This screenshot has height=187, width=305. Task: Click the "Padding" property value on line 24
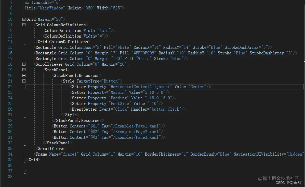tap(119, 98)
